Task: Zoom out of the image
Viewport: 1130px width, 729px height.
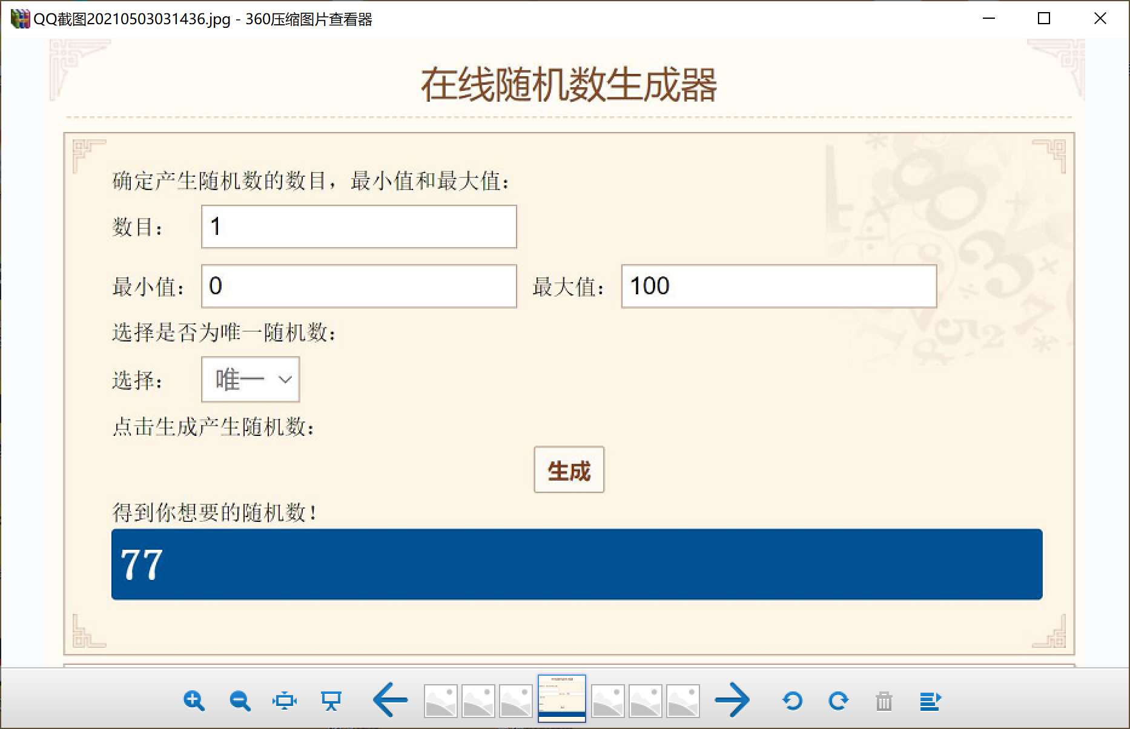Action: [x=240, y=701]
